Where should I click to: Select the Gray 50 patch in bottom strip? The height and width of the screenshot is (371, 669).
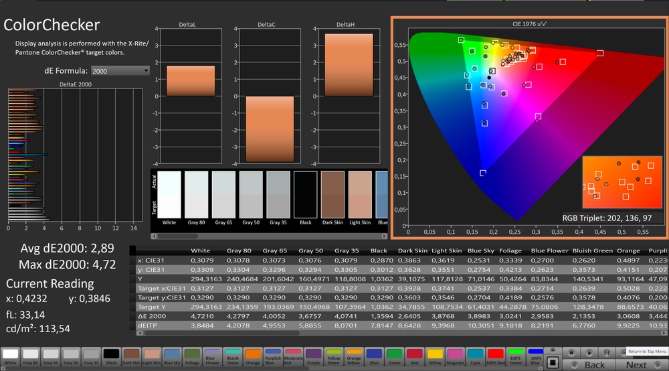(71, 356)
